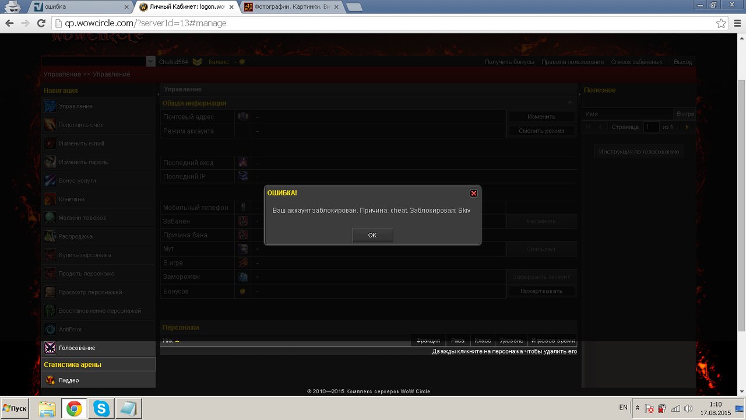Sort characters by Игровое время column

pyautogui.click(x=553, y=341)
